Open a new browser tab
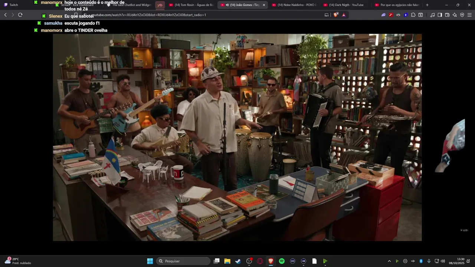Image resolution: width=475 pixels, height=267 pixels. click(x=427, y=5)
